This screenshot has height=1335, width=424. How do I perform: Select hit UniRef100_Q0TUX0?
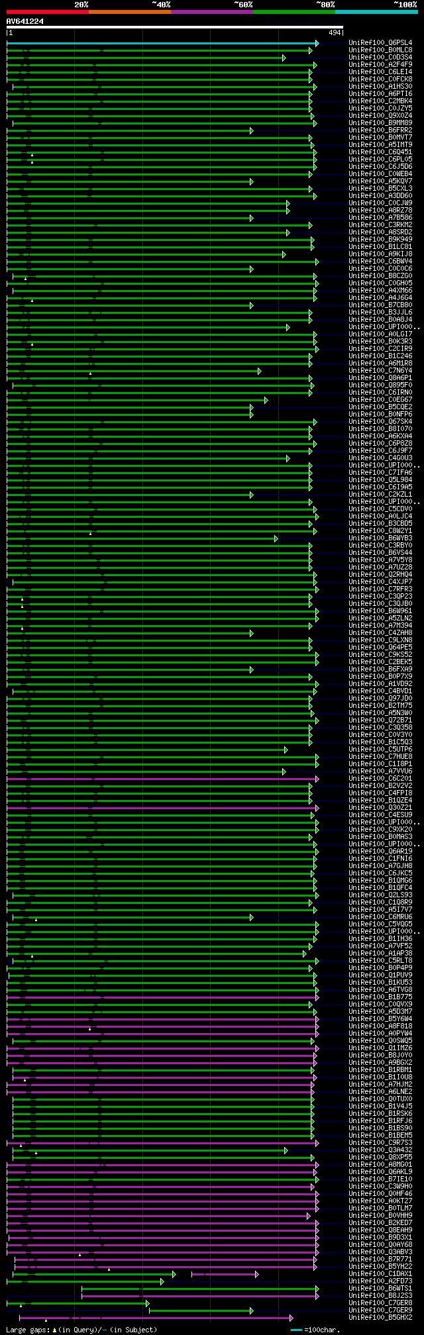tap(381, 1099)
